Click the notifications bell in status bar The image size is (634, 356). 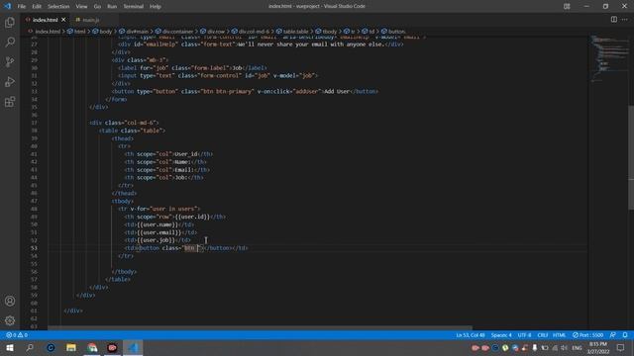coord(625,335)
